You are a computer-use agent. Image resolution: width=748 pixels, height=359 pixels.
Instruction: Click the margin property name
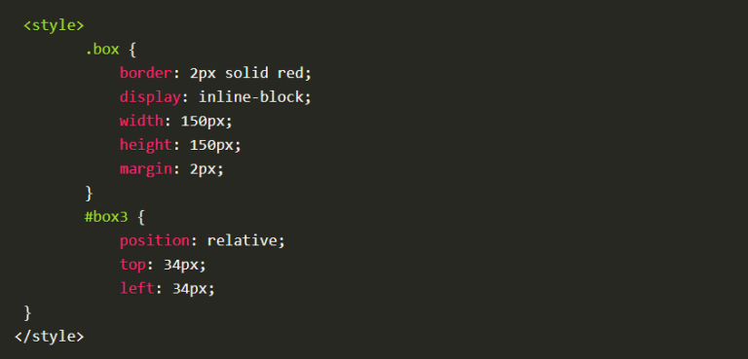145,169
